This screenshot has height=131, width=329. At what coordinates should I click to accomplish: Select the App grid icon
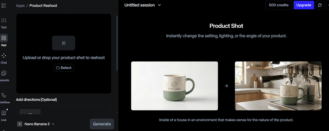coord(4,38)
